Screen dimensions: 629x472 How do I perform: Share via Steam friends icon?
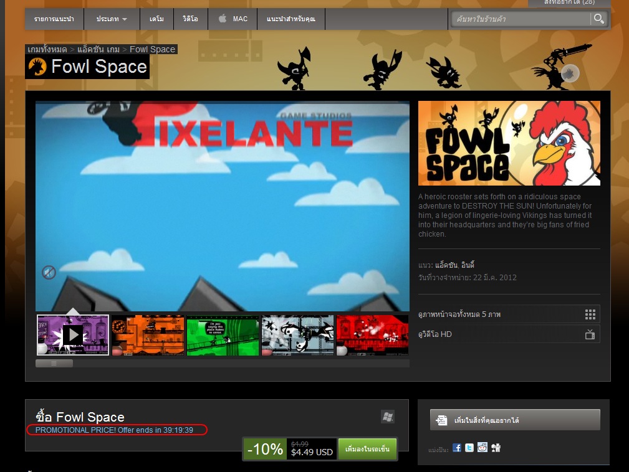[x=496, y=448]
